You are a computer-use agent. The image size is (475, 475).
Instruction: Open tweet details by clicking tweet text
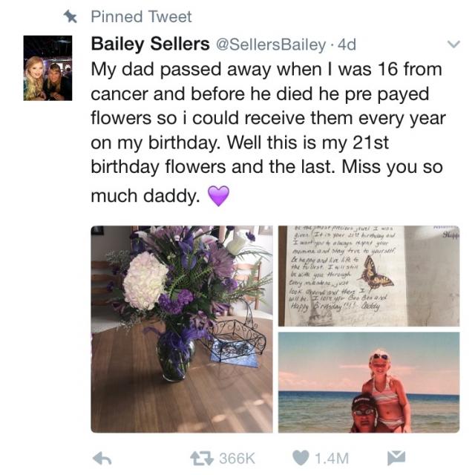(268, 132)
